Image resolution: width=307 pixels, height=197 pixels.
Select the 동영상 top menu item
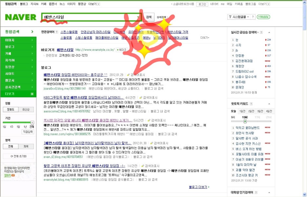tap(82, 4)
